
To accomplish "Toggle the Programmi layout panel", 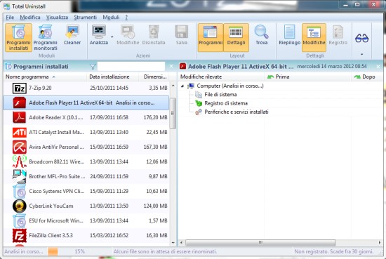I will tap(211, 38).
